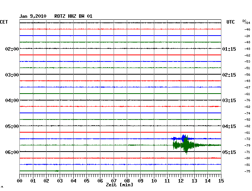The image size is (252, 191).
Task: Click the "10" minute axis label
Action: tap(154, 181)
